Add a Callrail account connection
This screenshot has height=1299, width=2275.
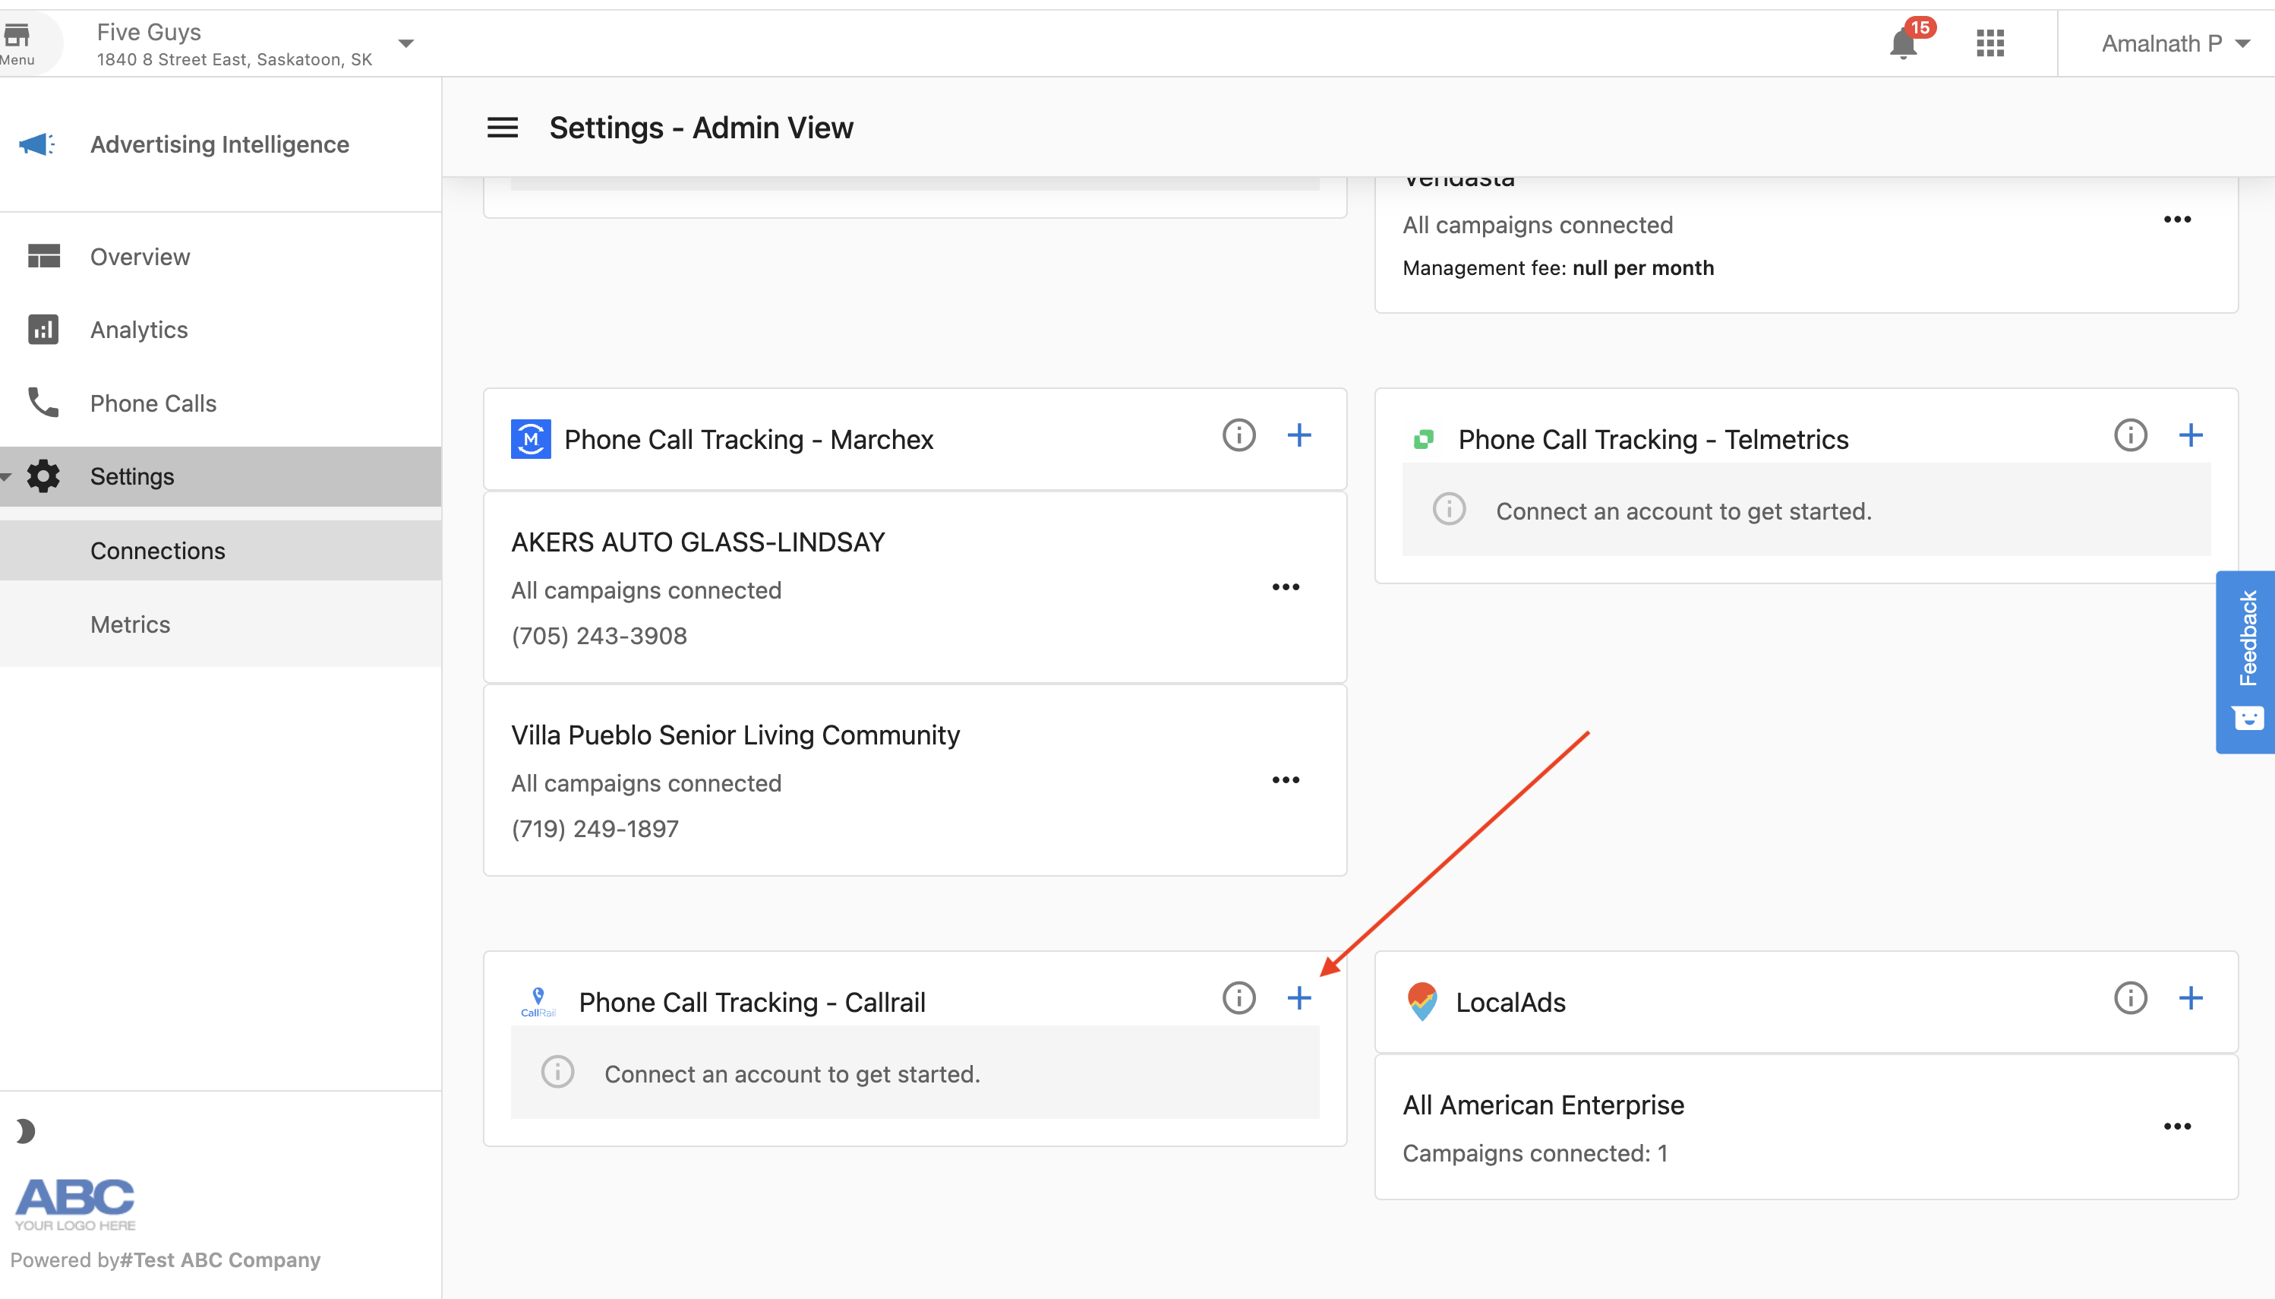(x=1298, y=999)
